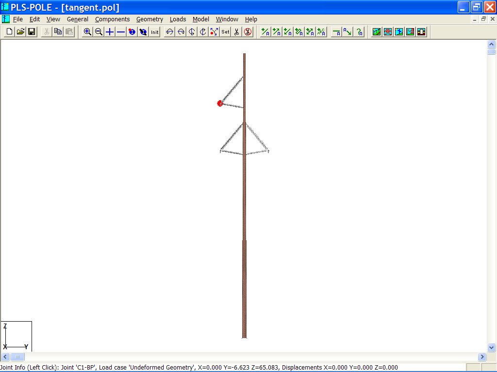Screen dimensions: 497x372
Task: Select the rotate view counterclockwise icon
Action: [169, 32]
